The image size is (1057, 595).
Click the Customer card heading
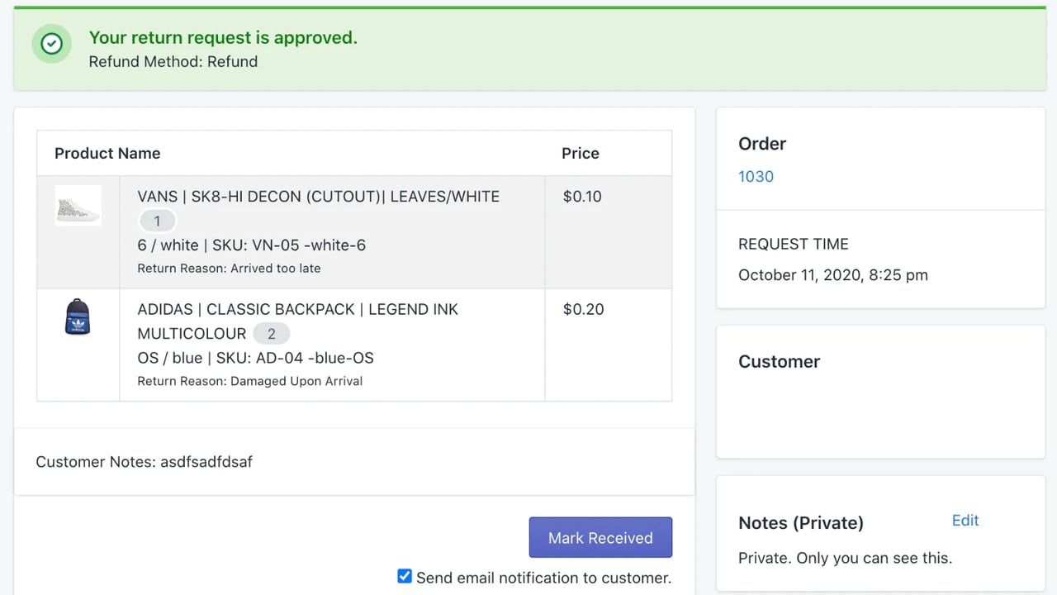(x=779, y=362)
